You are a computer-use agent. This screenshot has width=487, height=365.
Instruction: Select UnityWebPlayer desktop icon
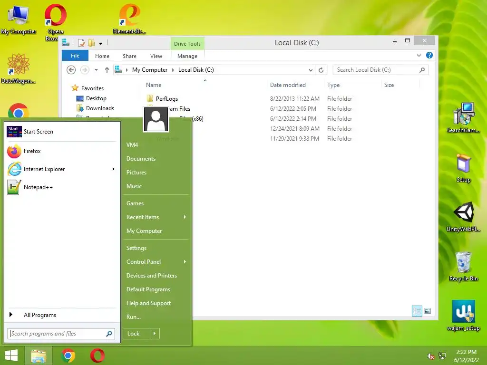[x=463, y=217]
